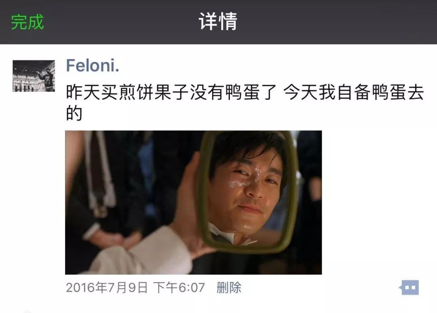Open Feloni.'s profile avatar
437x313 pixels.
pos(34,76)
